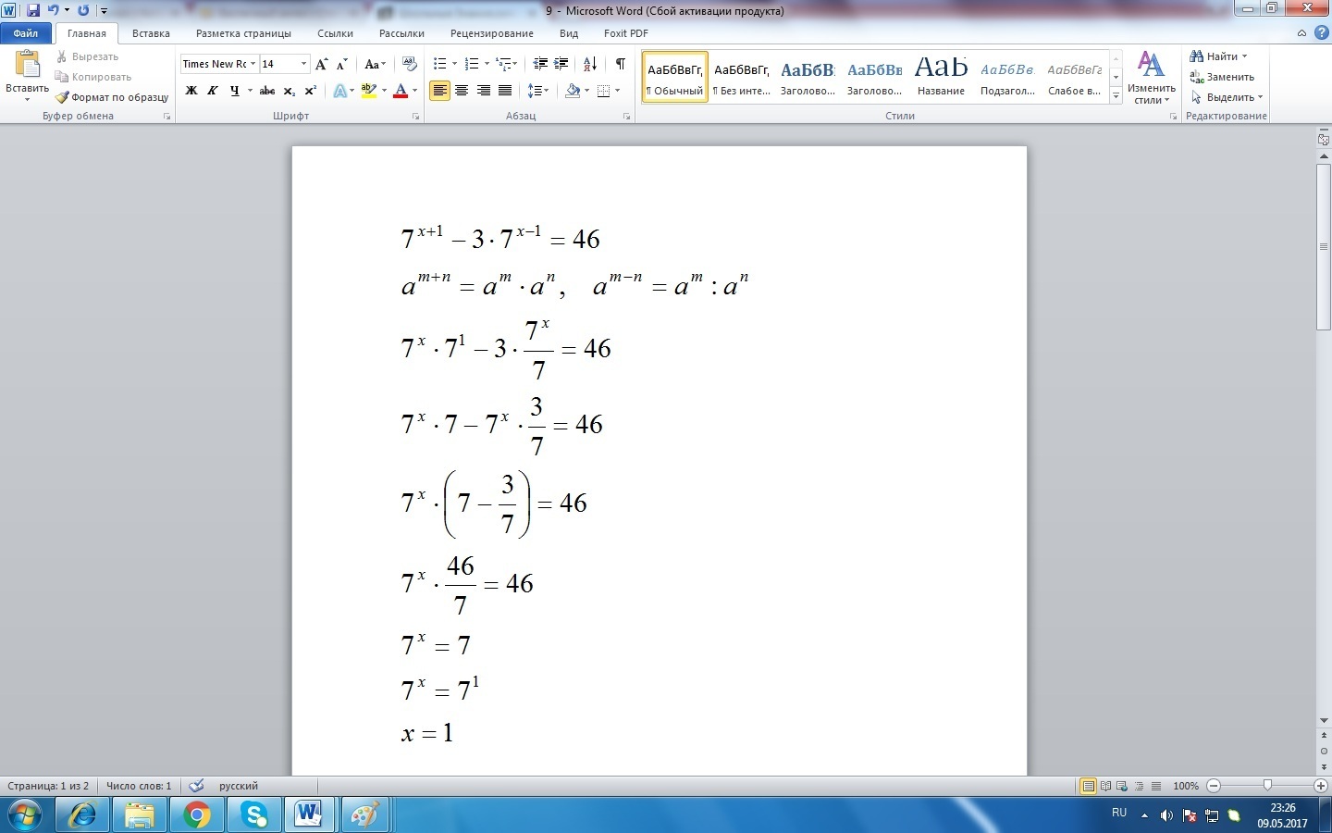Open the font size 14 dropdown
This screenshot has height=833, width=1332.
(x=303, y=64)
